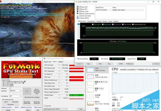
Task: Switch to Voltages tab in AIDA64
Action: pos(99,21)
